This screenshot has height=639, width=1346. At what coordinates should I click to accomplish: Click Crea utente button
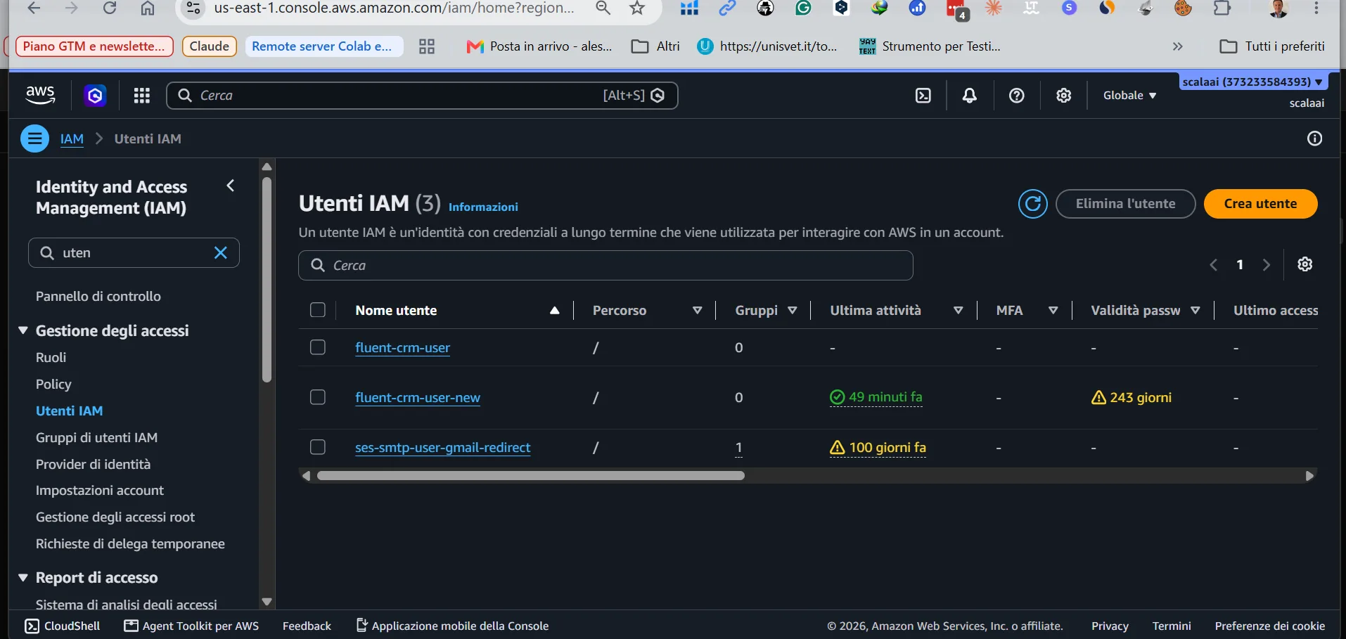tap(1260, 204)
